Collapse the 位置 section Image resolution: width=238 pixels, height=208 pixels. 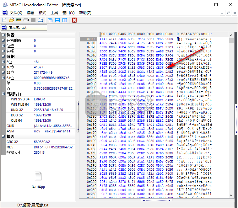pyautogui.click(x=3, y=35)
